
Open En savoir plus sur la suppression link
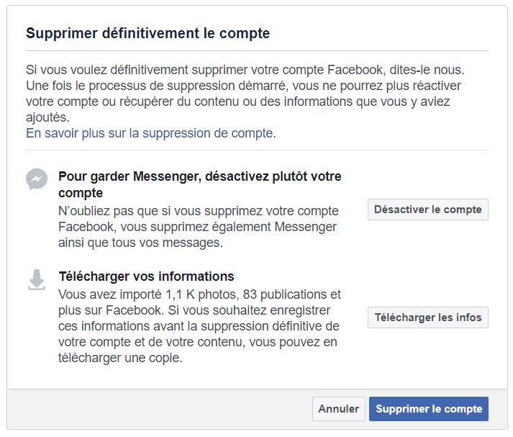click(151, 133)
